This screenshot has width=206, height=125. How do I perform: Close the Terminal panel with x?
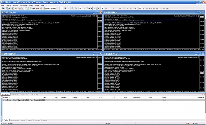1,97
